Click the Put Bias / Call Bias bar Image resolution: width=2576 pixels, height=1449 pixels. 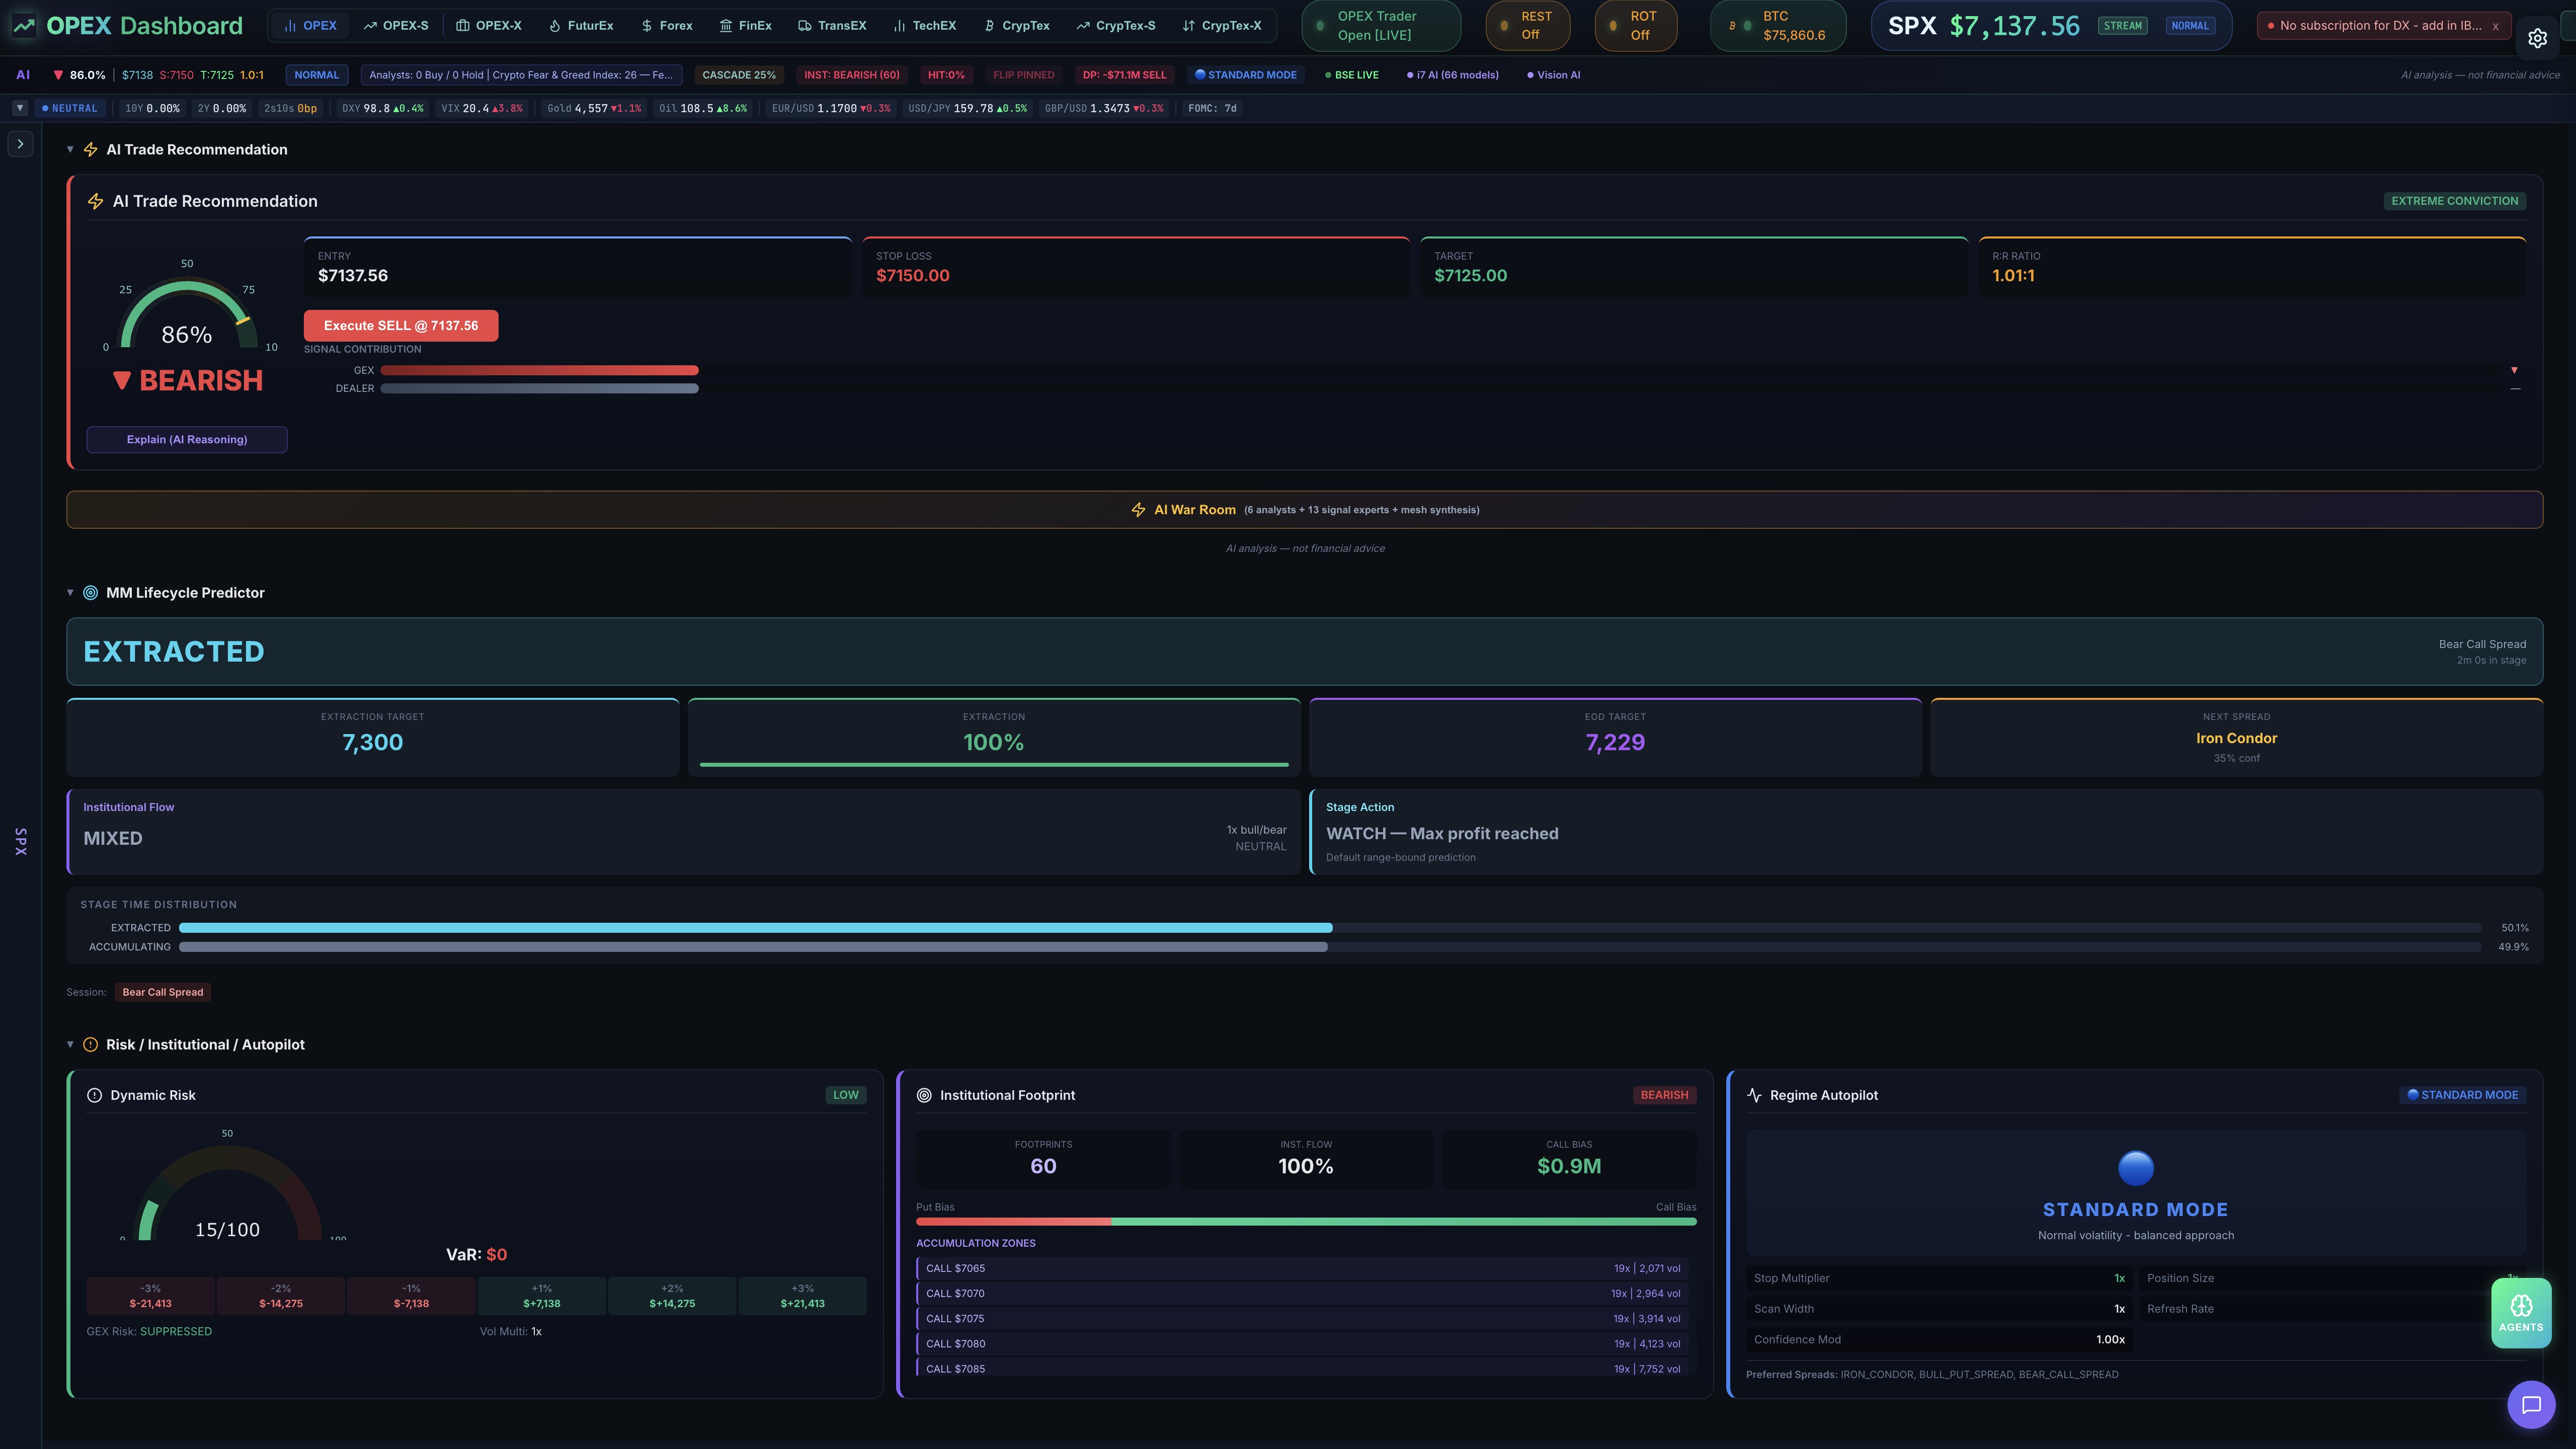tap(1306, 1222)
